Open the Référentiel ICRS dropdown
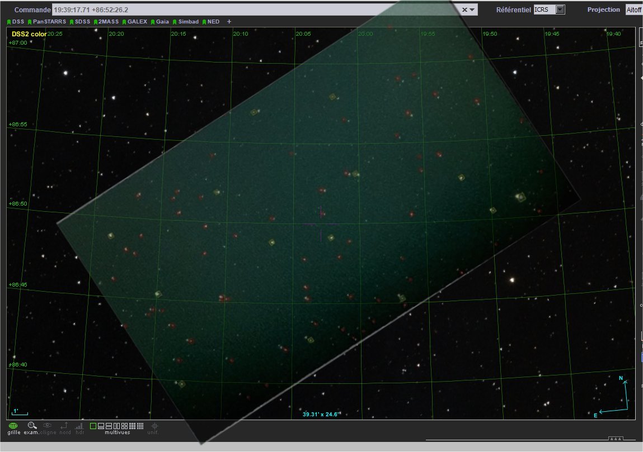 tap(550, 9)
